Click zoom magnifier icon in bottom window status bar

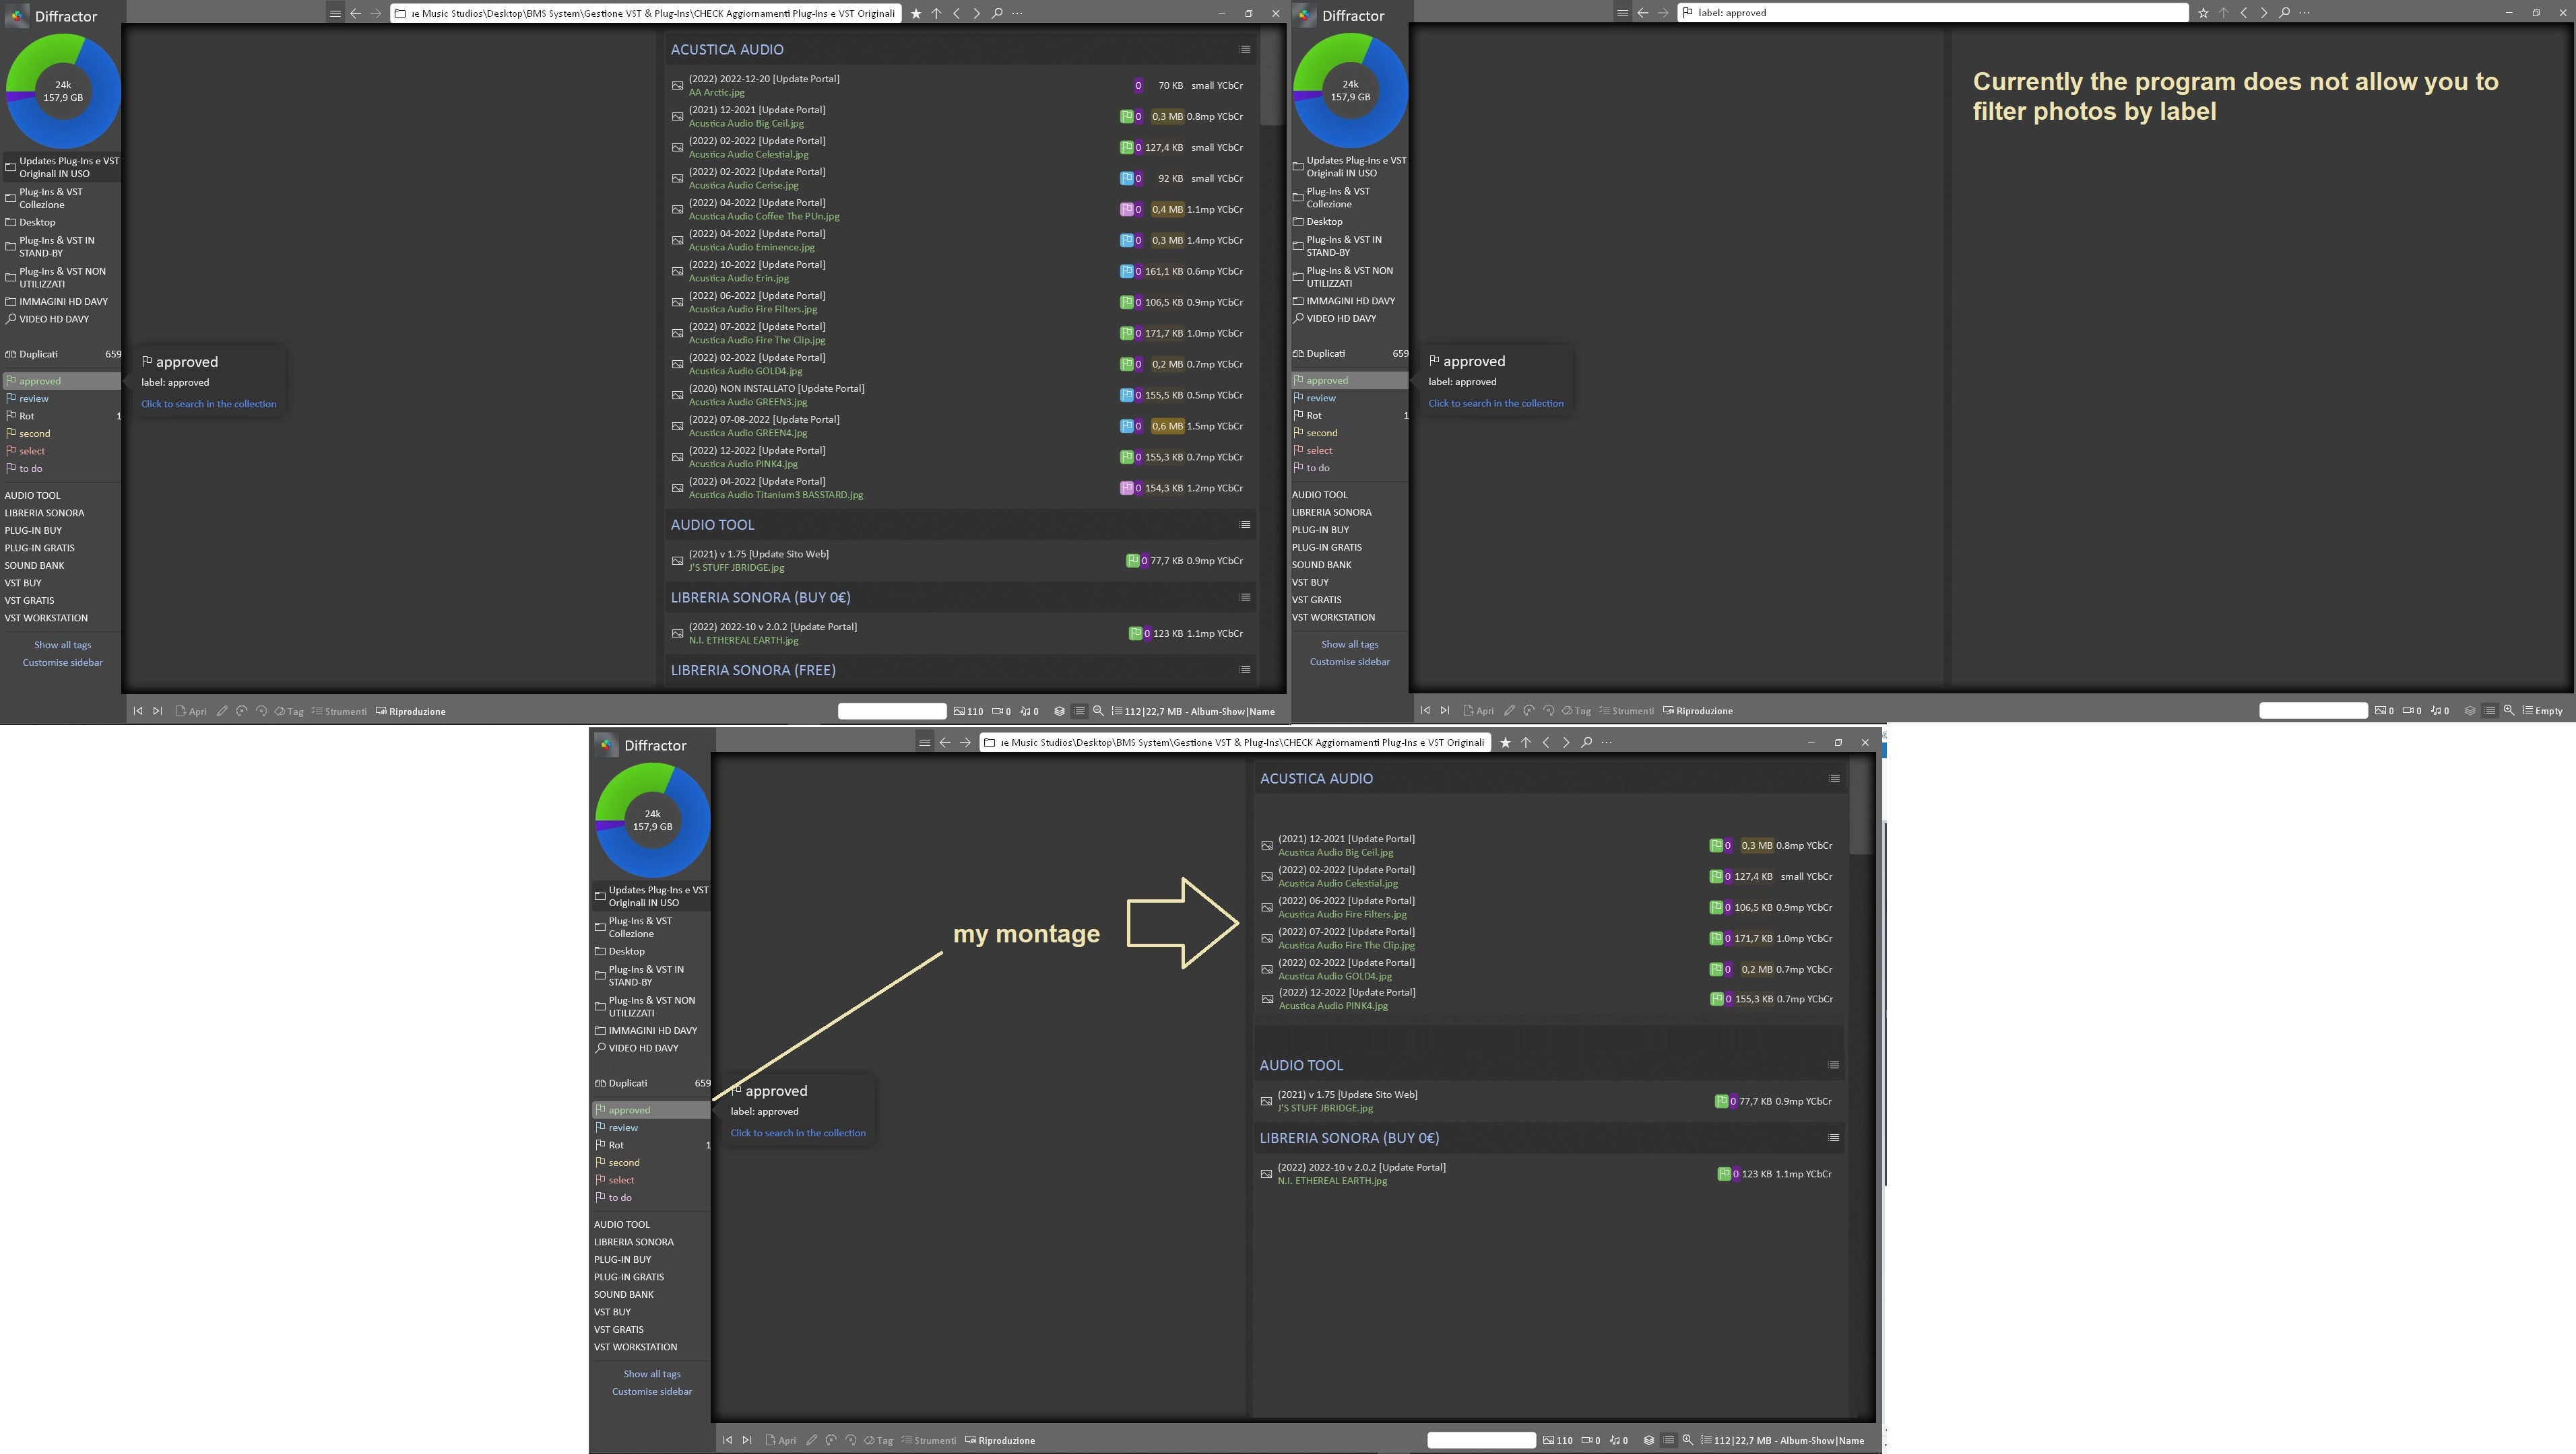1687,1440
